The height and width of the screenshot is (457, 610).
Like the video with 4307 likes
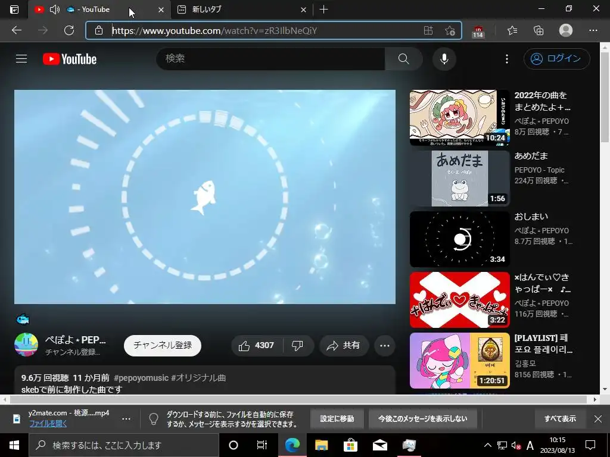pos(257,346)
